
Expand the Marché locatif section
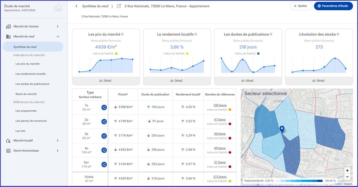33,140
